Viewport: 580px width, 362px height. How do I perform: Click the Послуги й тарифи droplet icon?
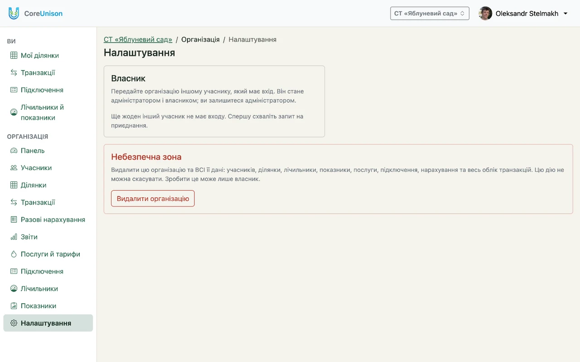tap(14, 254)
